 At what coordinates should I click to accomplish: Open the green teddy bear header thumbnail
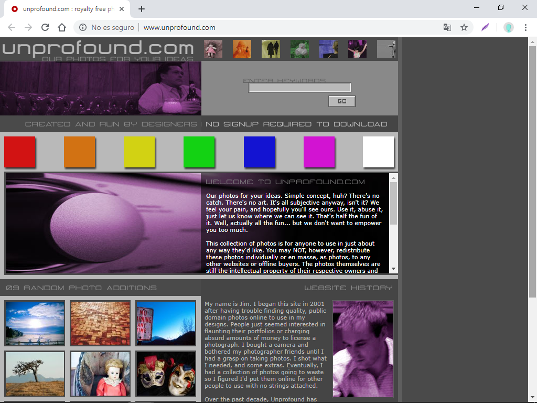299,49
